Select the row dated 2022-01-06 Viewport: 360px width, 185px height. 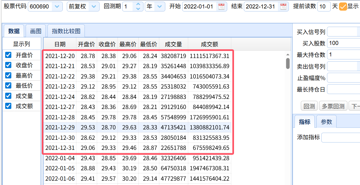[x=137, y=178]
